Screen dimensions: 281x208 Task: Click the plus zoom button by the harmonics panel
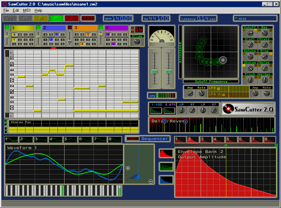point(128,168)
